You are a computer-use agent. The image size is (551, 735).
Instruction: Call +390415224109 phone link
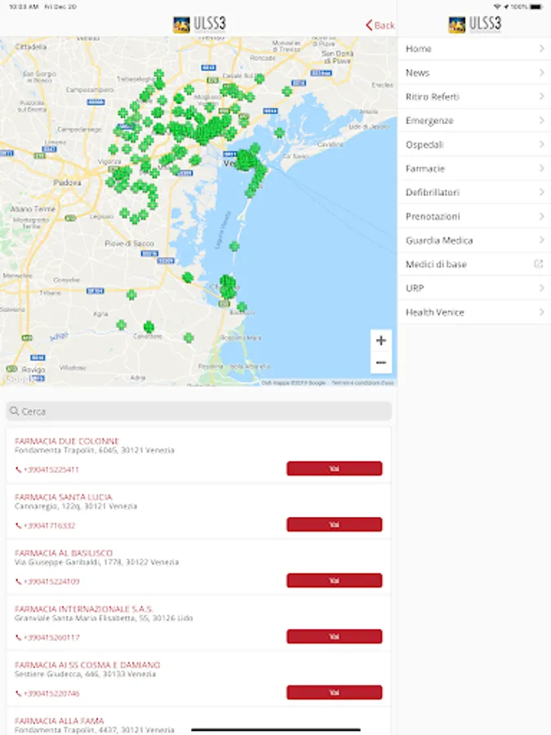coord(47,581)
